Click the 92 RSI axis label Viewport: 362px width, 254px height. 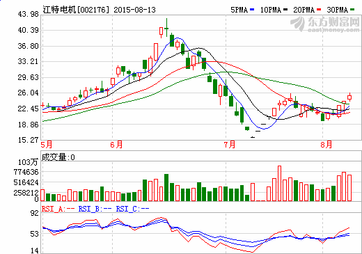[35, 213]
